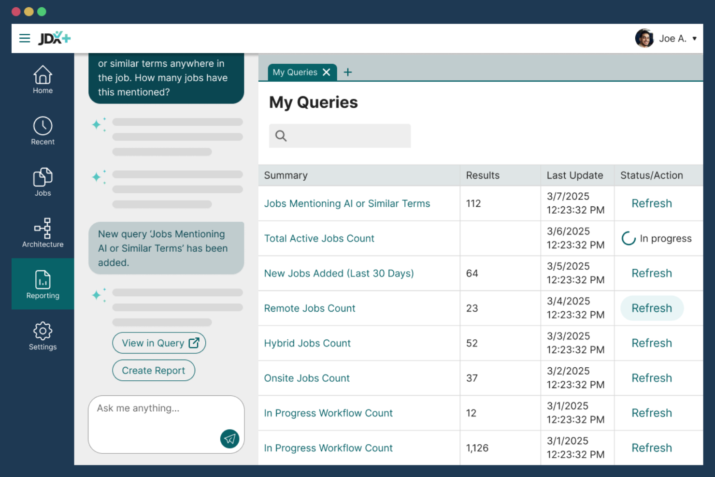Click the search magnifier in My Queries
This screenshot has height=477, width=715.
point(281,136)
